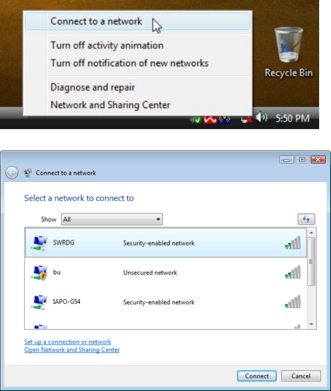Select Turn off activity animation
This screenshot has width=331, height=391.
[107, 45]
